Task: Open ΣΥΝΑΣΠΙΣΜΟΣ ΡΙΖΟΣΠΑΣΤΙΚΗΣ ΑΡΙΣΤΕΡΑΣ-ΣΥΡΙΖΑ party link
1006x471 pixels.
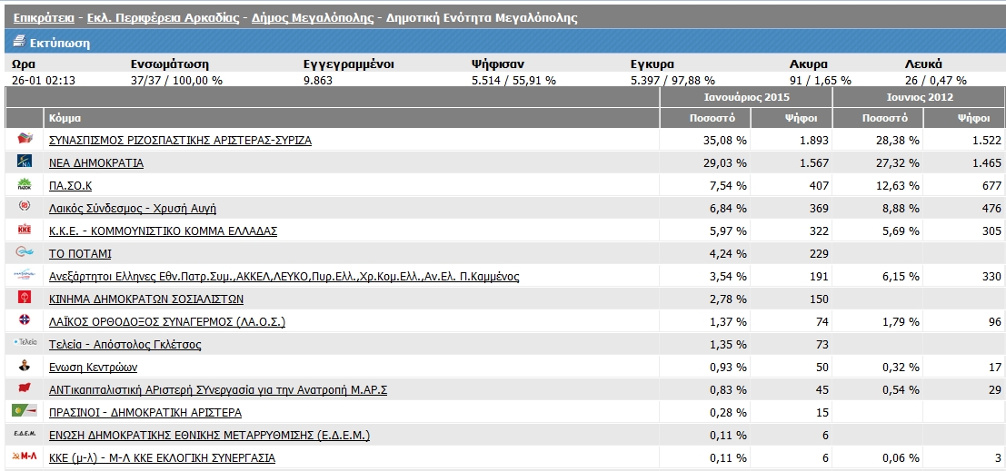Action: click(x=180, y=141)
